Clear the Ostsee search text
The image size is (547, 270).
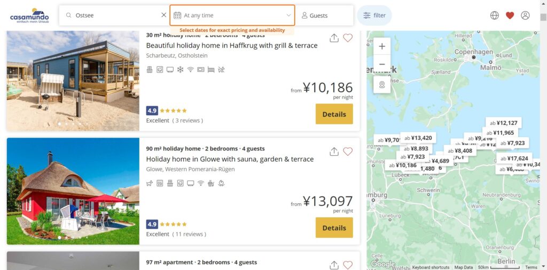163,15
